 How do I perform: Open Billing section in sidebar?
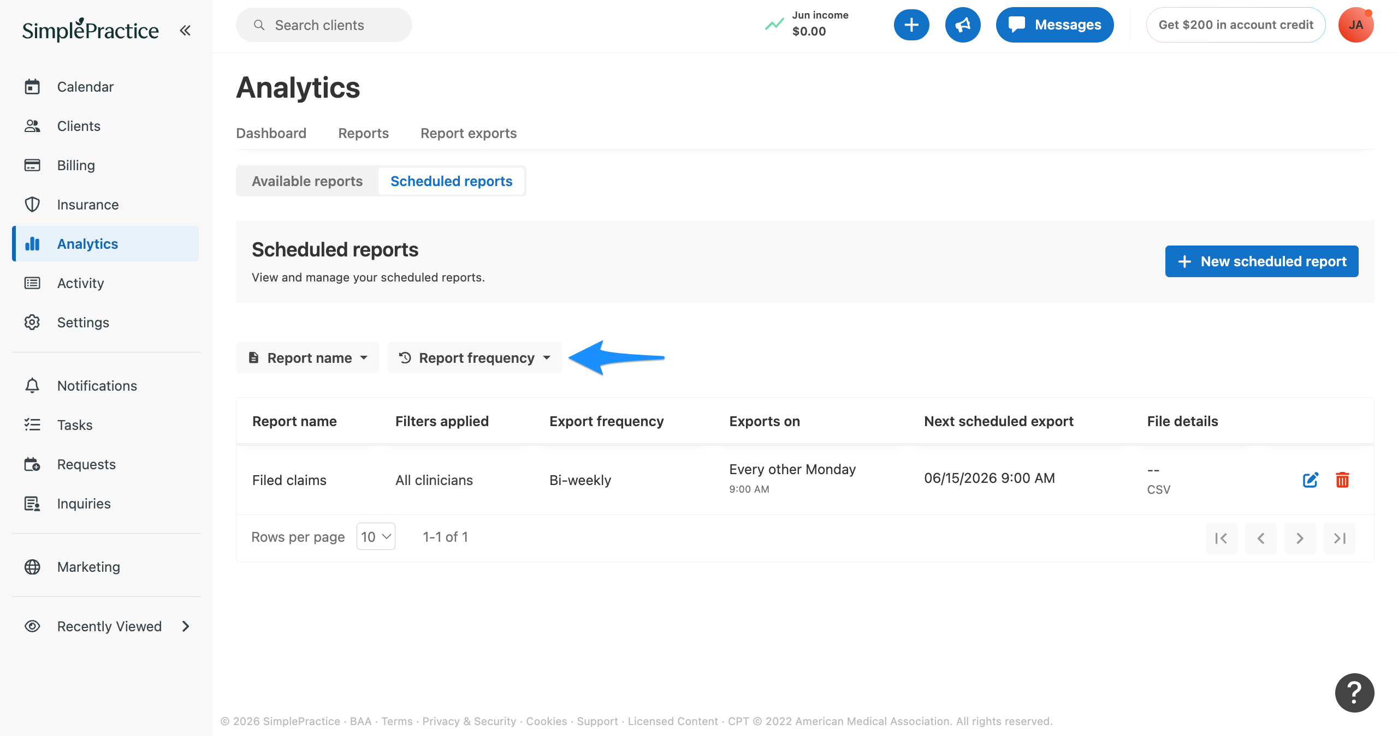click(105, 165)
